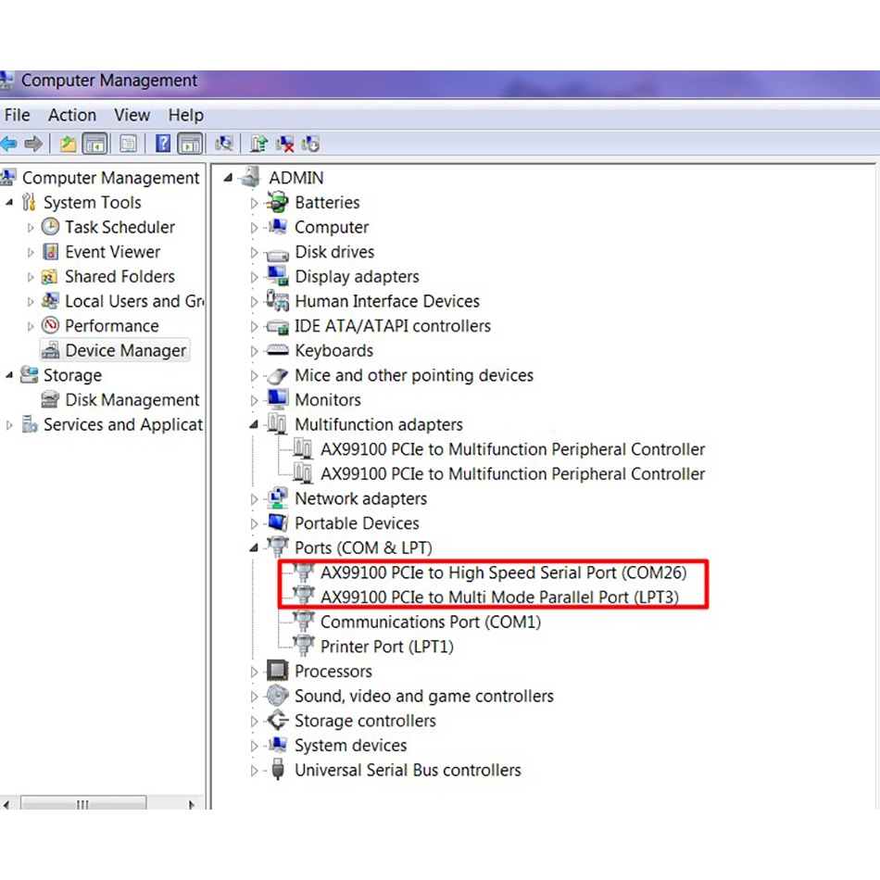
Task: Toggle Show/Hide Action Pane toolbar button
Action: pos(190,144)
